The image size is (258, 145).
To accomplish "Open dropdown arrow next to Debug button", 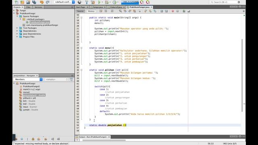I will click(x=110, y=2).
